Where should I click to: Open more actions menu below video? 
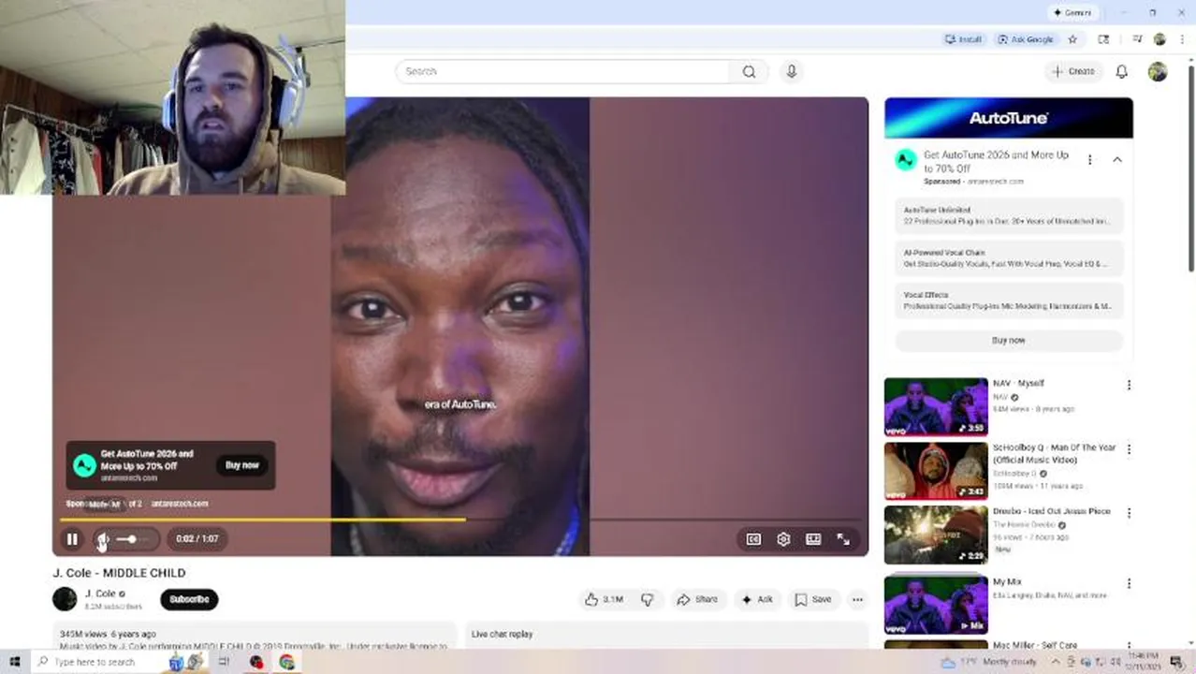pos(857,599)
